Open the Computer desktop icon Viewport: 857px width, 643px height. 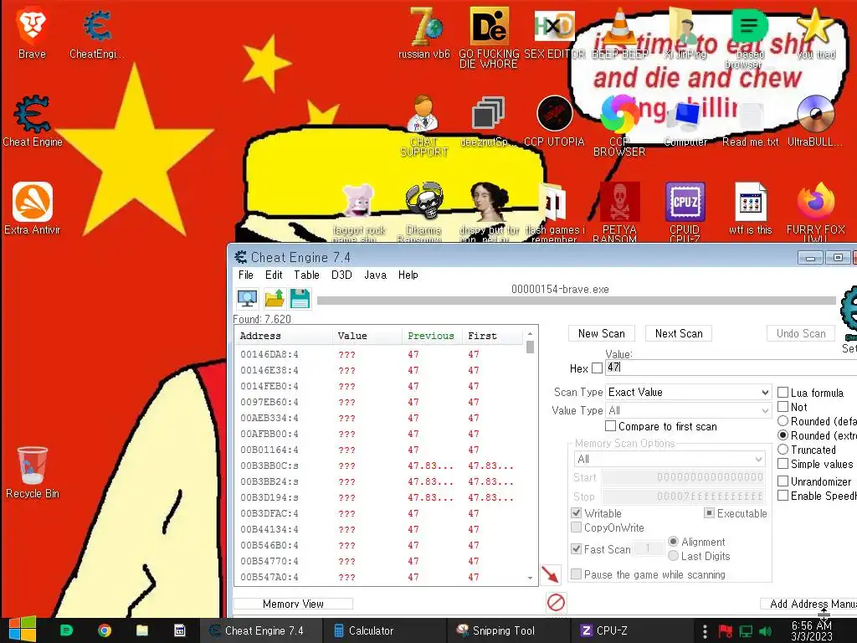coord(685,123)
